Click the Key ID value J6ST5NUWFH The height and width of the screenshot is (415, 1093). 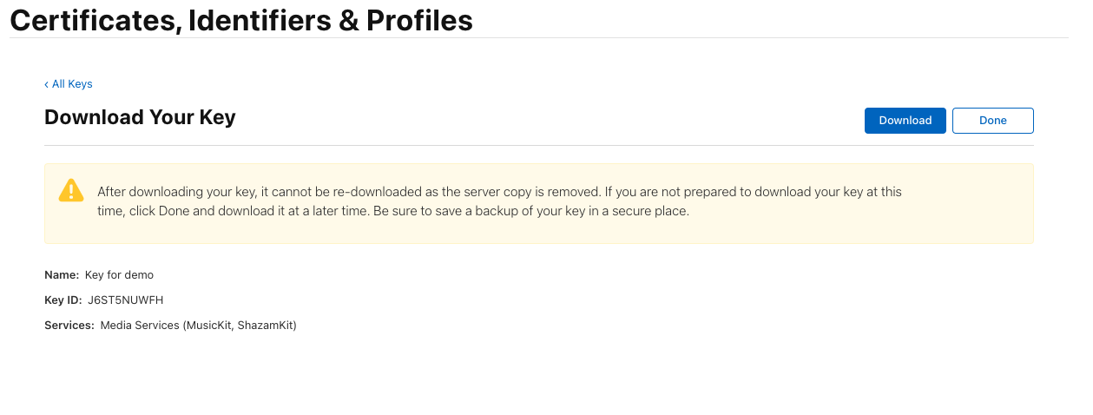point(126,300)
